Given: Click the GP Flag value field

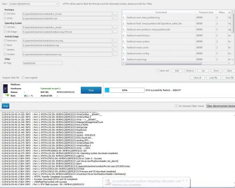Looking at the screenshot, I should [x=42, y=63].
